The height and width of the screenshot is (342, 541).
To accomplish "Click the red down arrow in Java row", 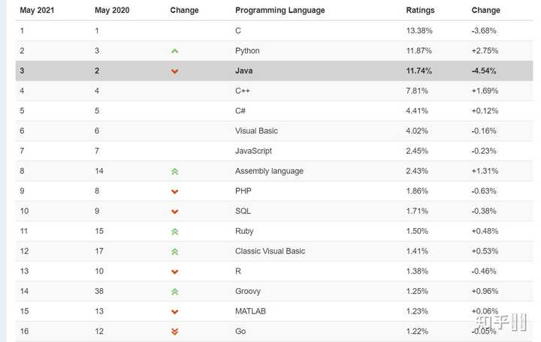I will click(174, 71).
